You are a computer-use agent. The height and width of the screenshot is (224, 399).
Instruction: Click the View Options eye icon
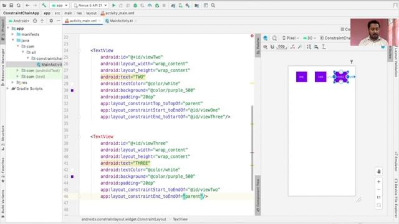266,47
